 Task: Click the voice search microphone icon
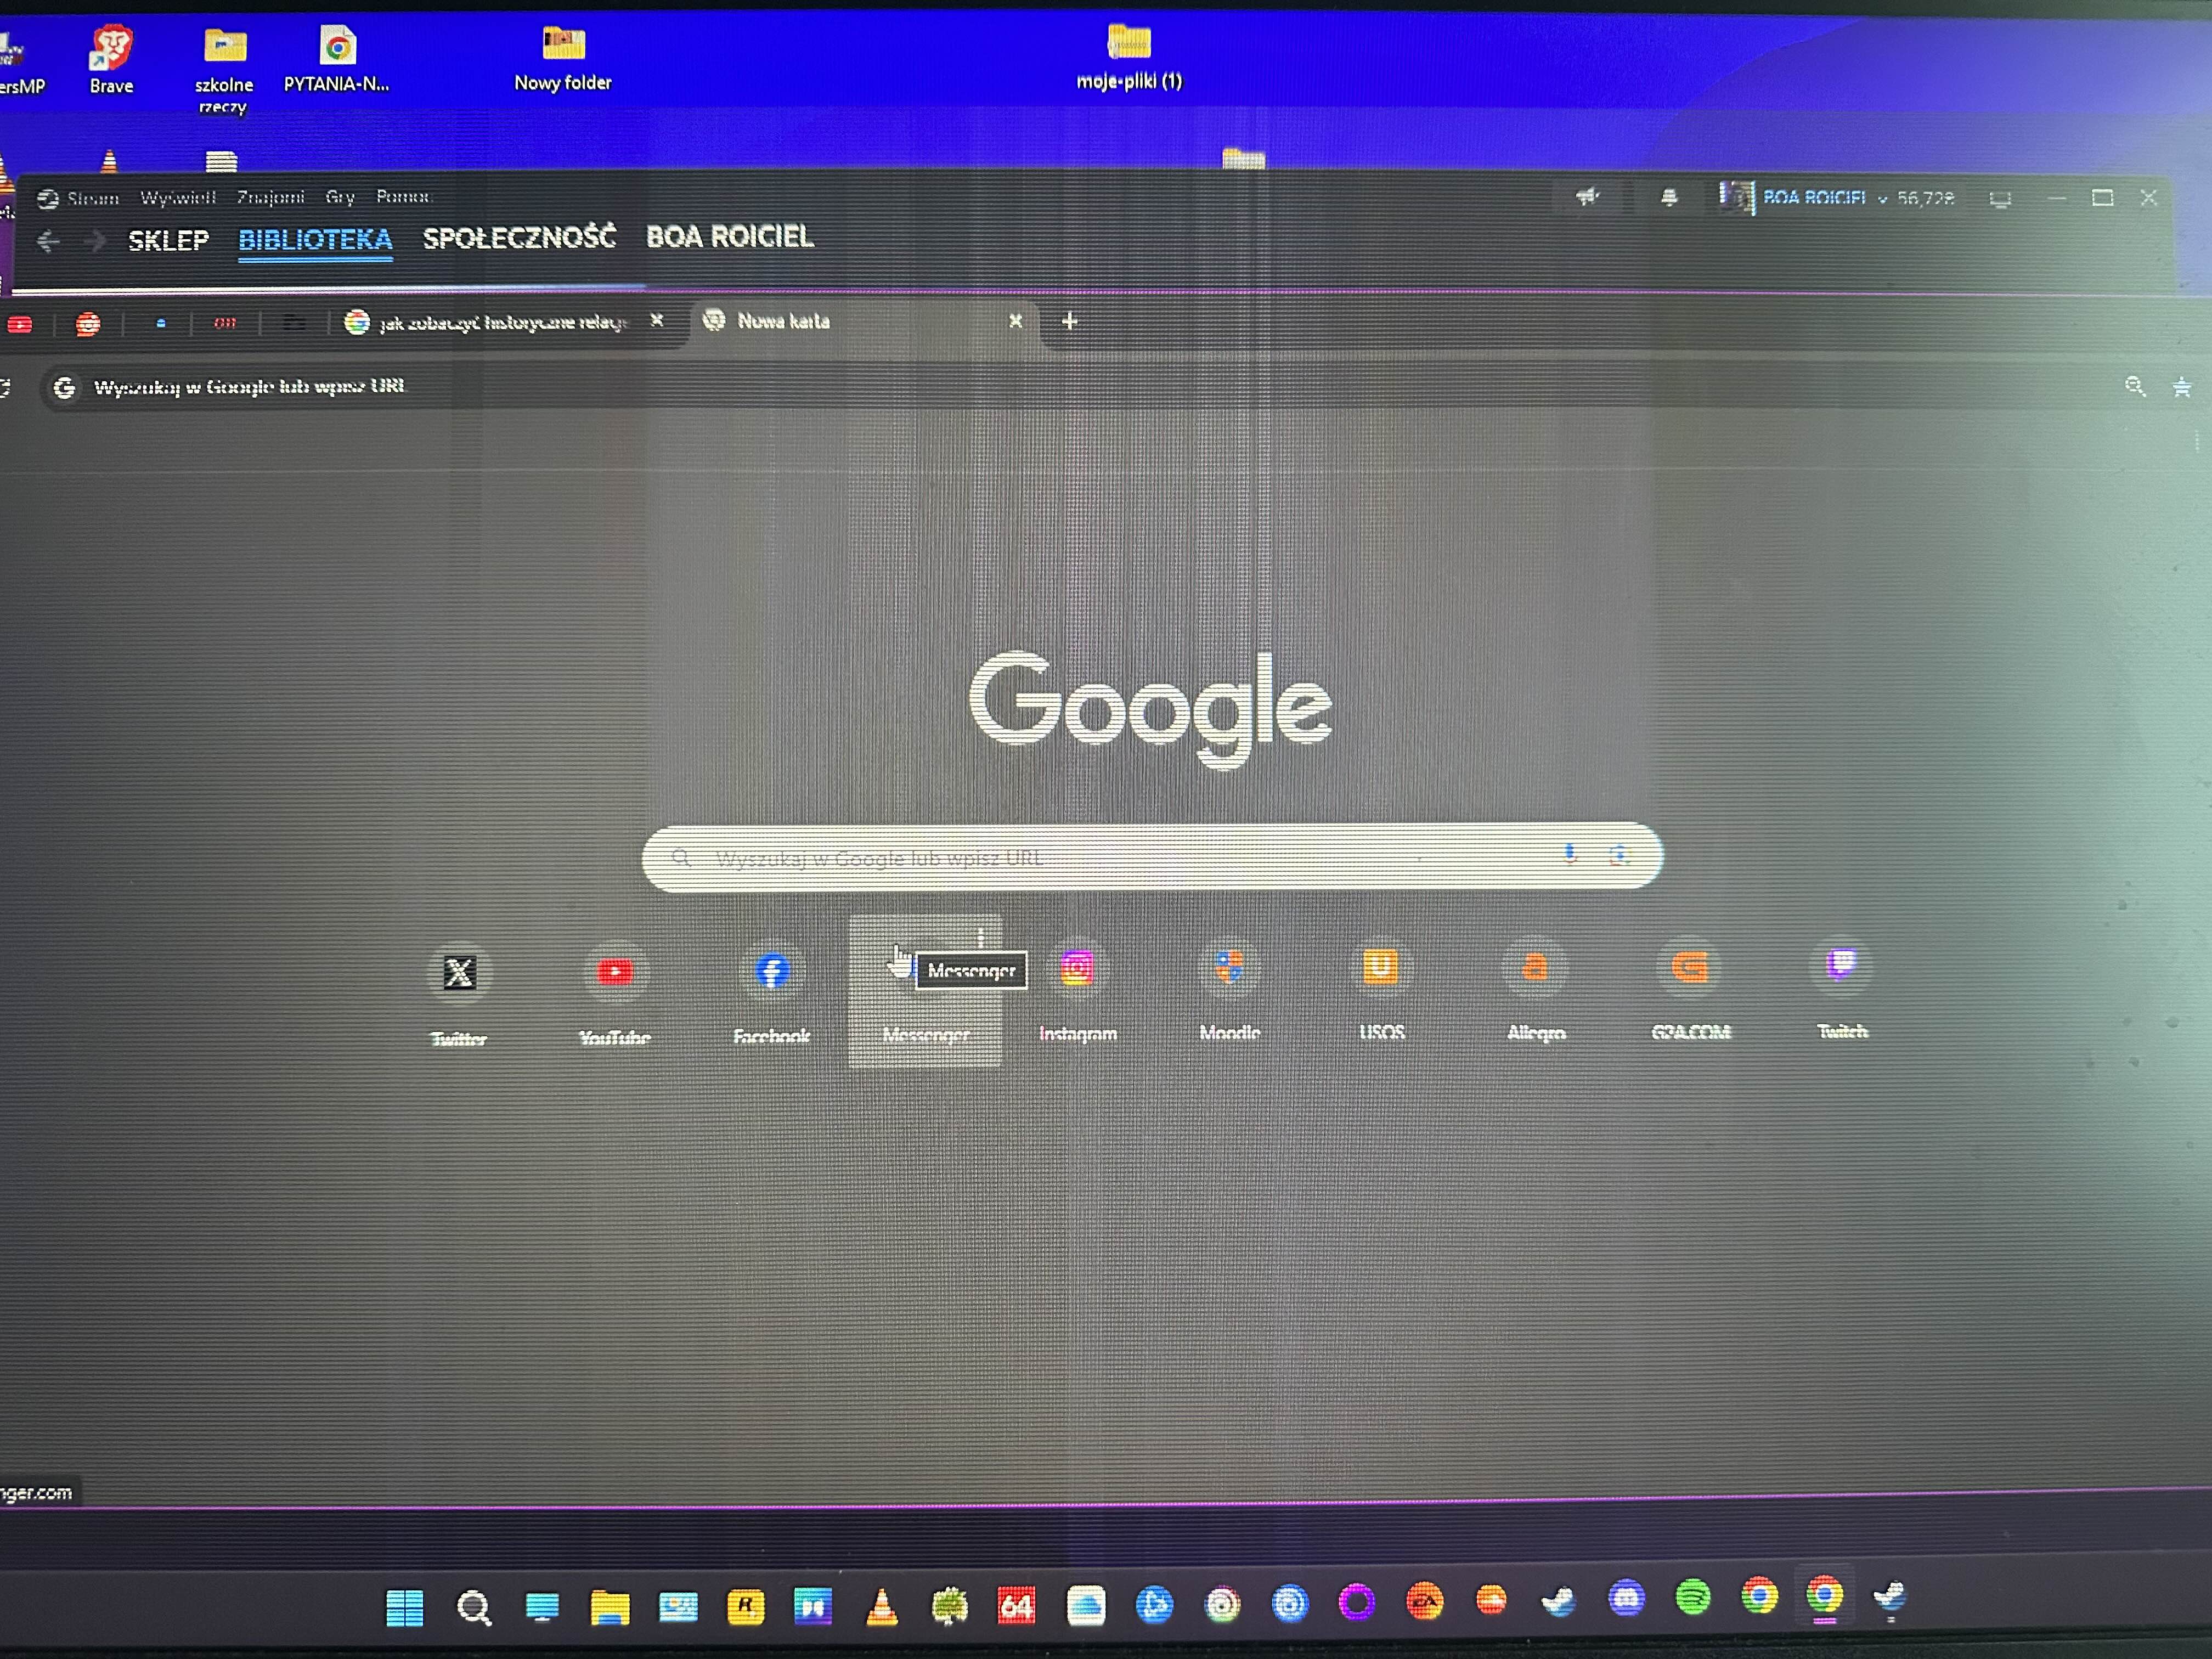pyautogui.click(x=1570, y=854)
